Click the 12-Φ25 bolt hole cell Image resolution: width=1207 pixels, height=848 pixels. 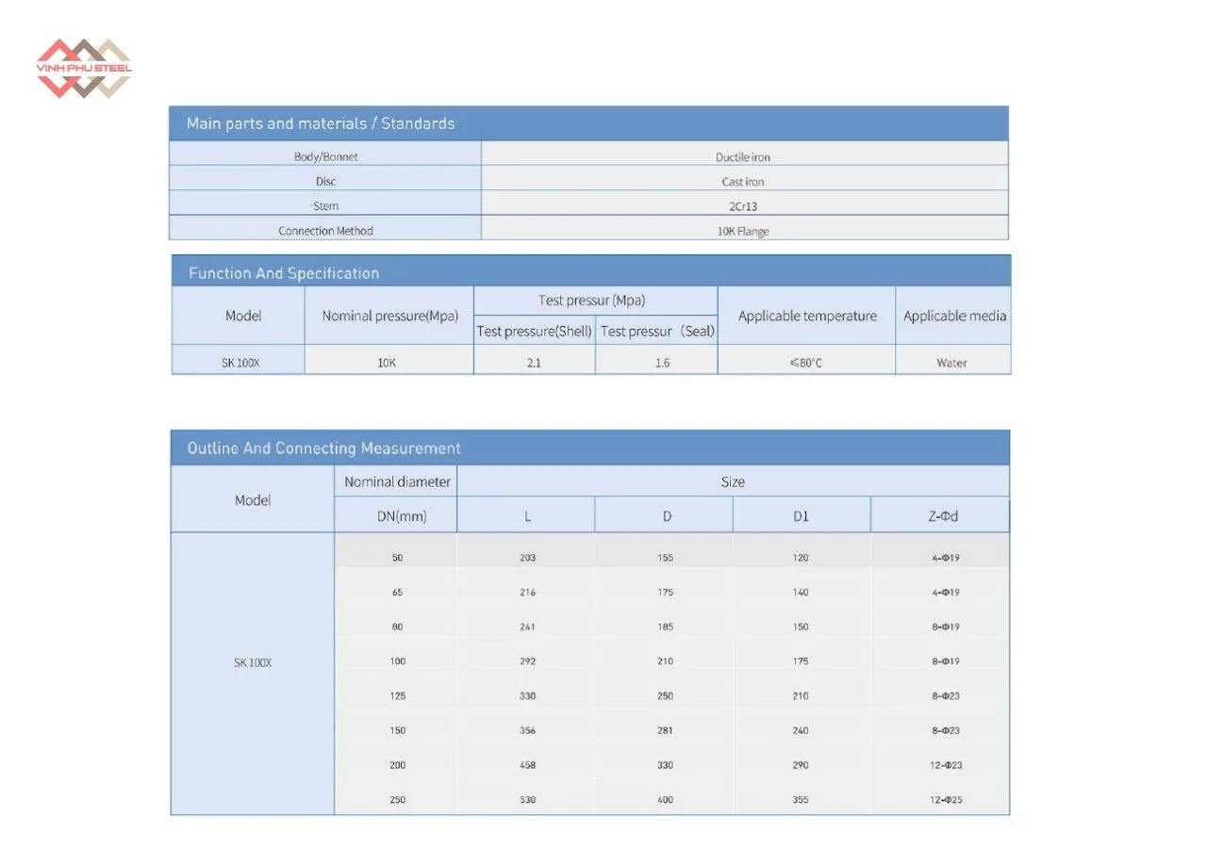[x=945, y=800]
